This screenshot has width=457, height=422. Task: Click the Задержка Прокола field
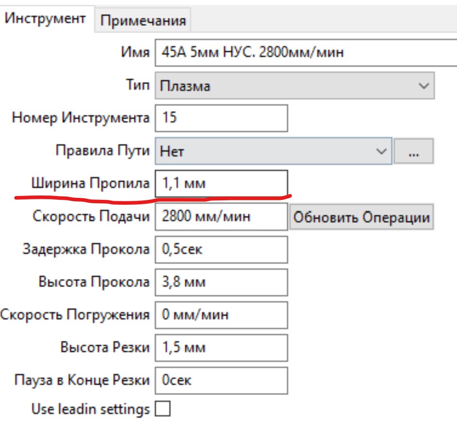[x=221, y=250]
